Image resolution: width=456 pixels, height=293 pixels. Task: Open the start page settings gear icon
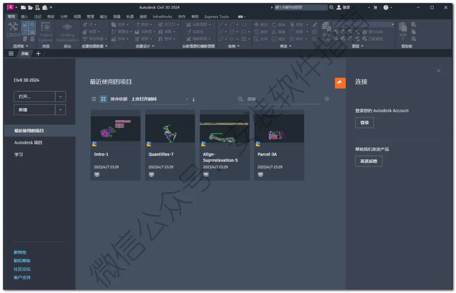[326, 99]
